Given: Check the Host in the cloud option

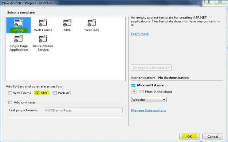Looking at the screenshot, I should pyautogui.click(x=142, y=92).
